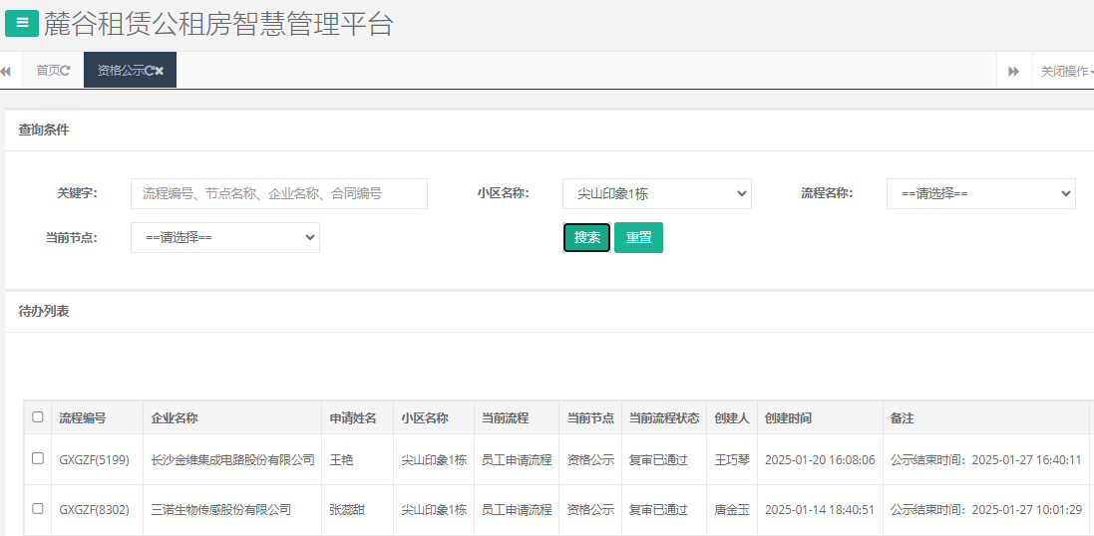The width and height of the screenshot is (1094, 536).
Task: Select the 资格公示 tab
Action: point(120,71)
